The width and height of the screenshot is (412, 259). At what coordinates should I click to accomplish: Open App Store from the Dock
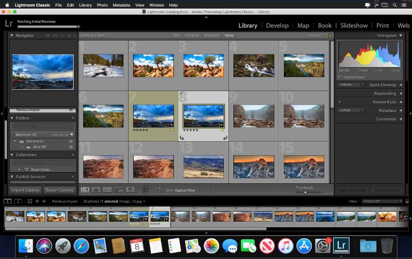click(304, 246)
